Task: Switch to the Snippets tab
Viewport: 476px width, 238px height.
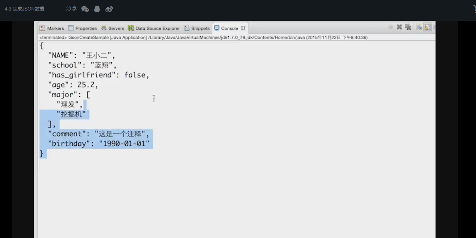Action: (x=201, y=28)
